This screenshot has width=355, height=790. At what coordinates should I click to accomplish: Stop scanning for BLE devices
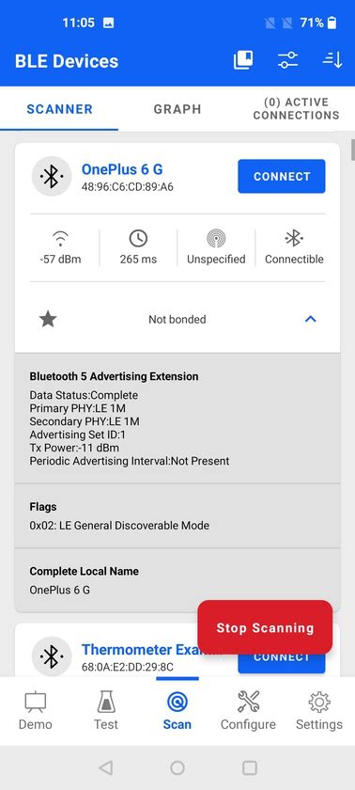click(x=265, y=628)
